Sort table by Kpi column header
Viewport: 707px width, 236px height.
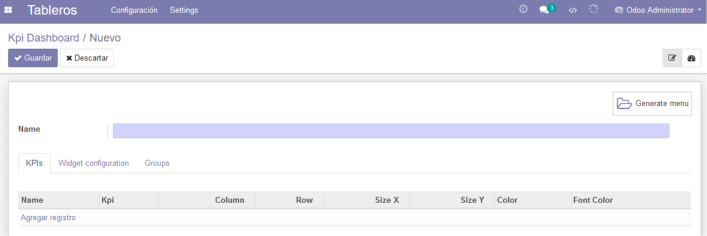129,200
